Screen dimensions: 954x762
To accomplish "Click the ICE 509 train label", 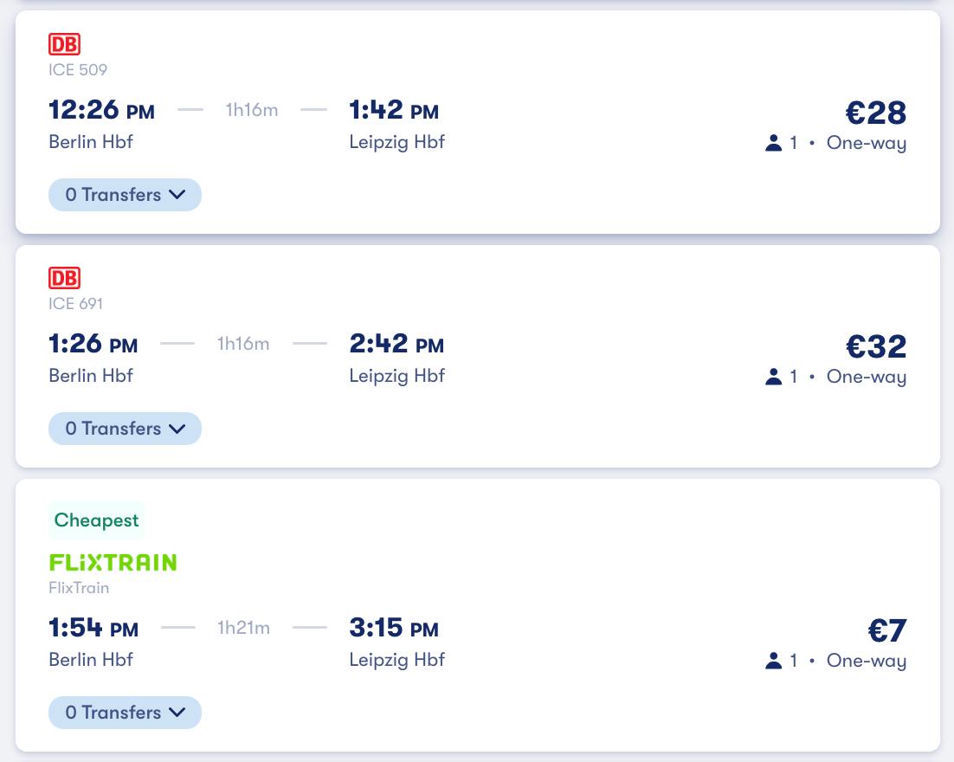I will point(78,70).
